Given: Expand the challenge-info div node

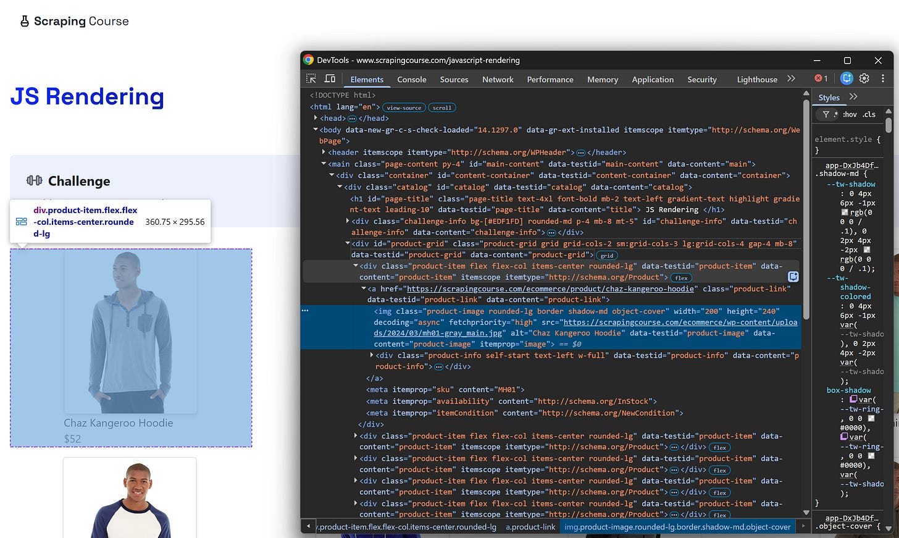Looking at the screenshot, I should click(x=348, y=221).
